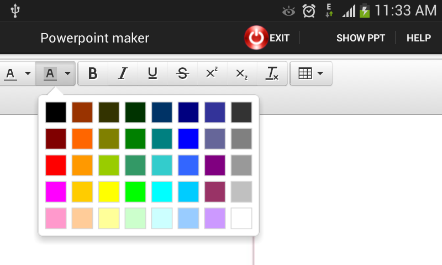442x265 pixels.
Task: Pick the silver swatch in the fourth row
Action: pos(241,192)
